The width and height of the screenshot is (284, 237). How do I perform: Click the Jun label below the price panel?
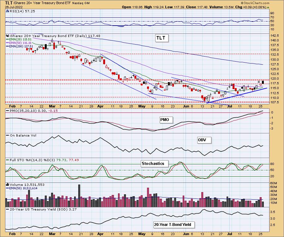pos(186,106)
